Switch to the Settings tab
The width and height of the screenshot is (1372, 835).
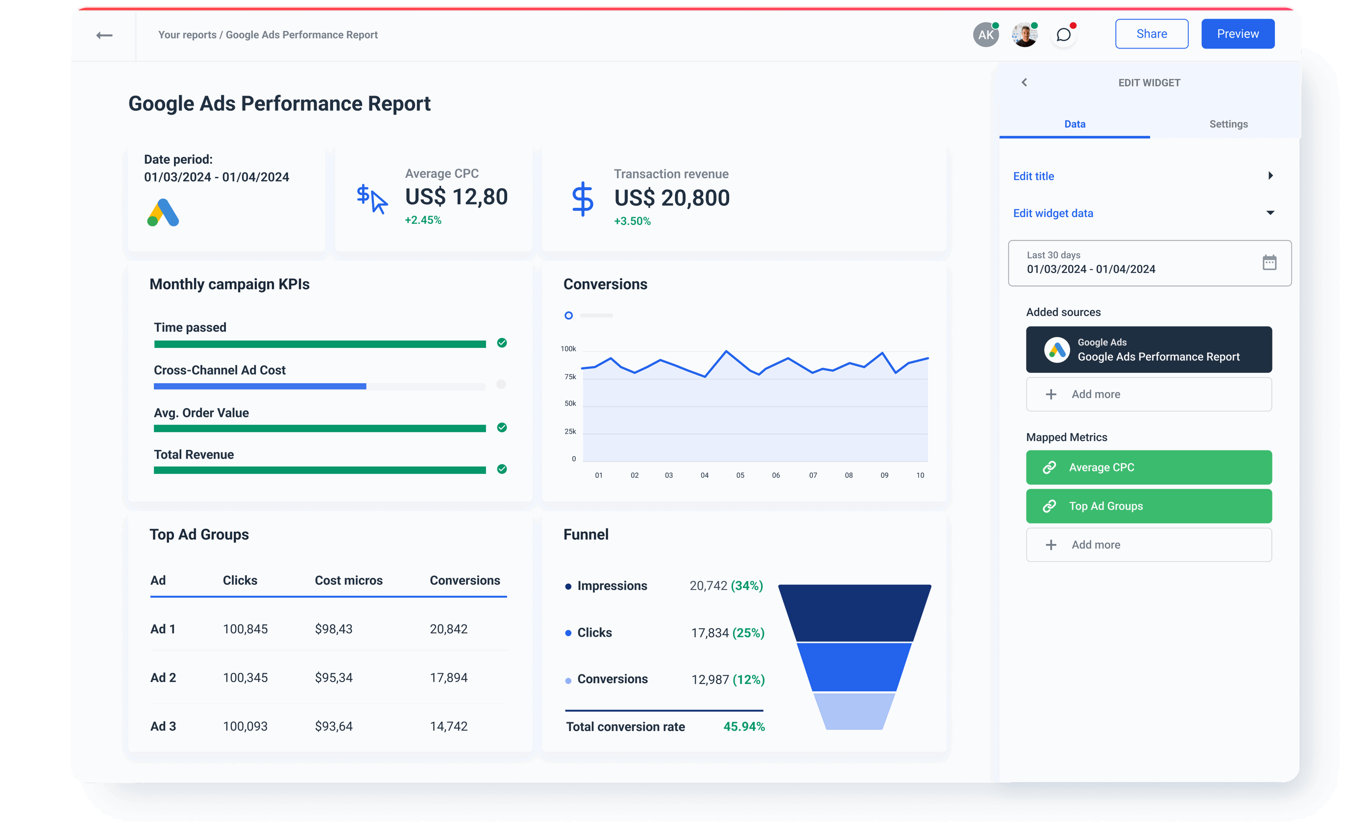(x=1228, y=123)
